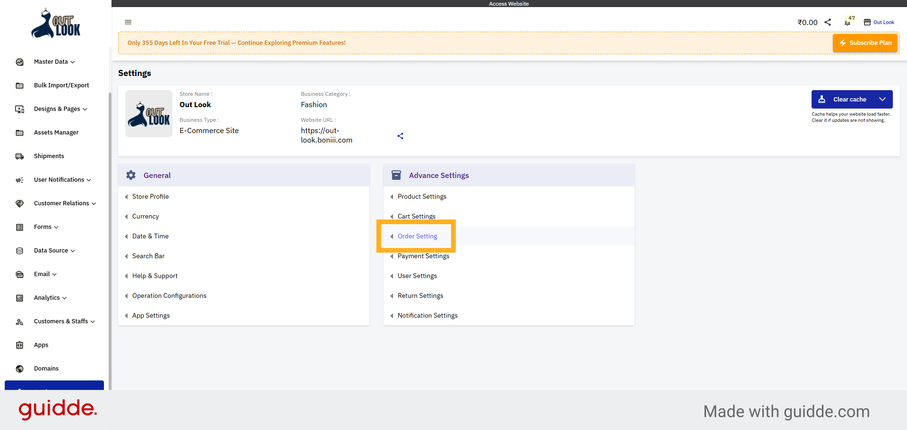907x430 pixels.
Task: Click the Domains globe icon
Action: coord(19,368)
